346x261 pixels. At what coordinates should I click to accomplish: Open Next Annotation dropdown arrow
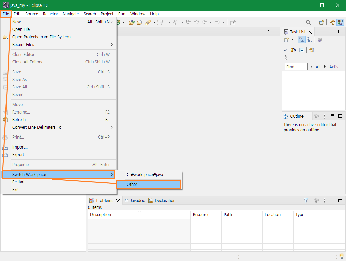click(169, 22)
